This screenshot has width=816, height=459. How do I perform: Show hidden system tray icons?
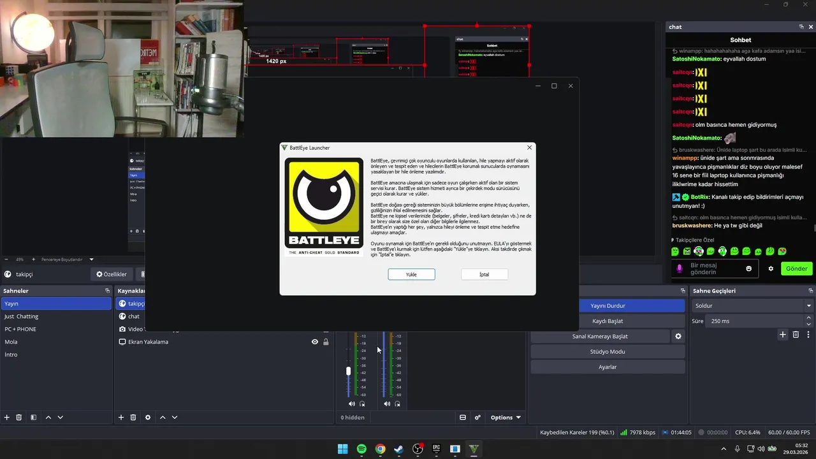pos(723,449)
